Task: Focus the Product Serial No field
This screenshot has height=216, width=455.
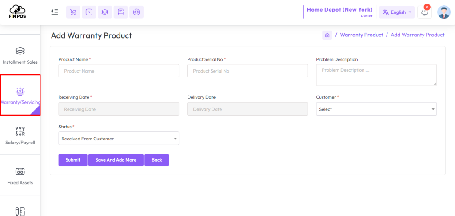Action: click(247, 71)
